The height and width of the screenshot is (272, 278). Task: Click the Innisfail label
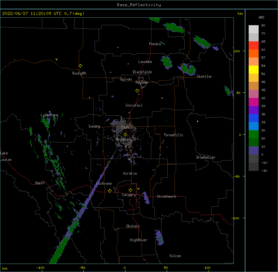134,105
